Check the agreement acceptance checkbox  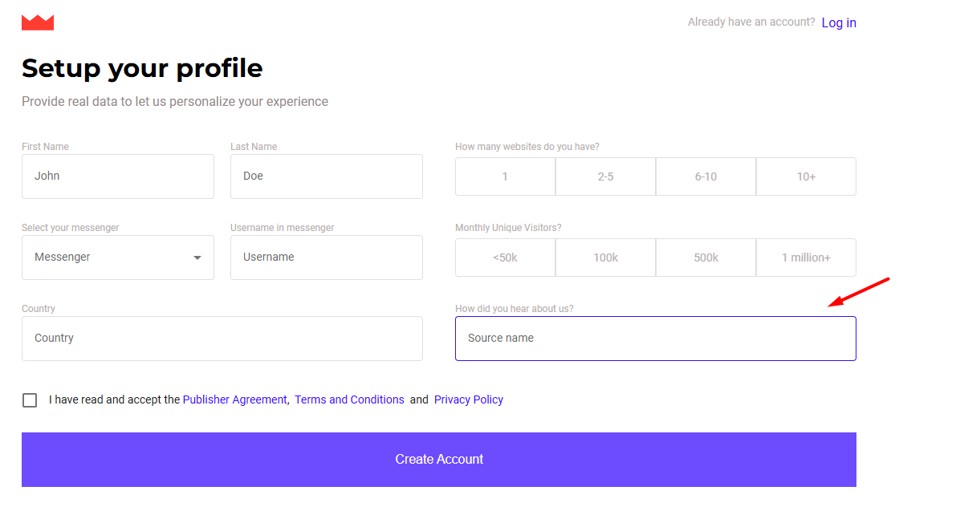click(x=30, y=400)
